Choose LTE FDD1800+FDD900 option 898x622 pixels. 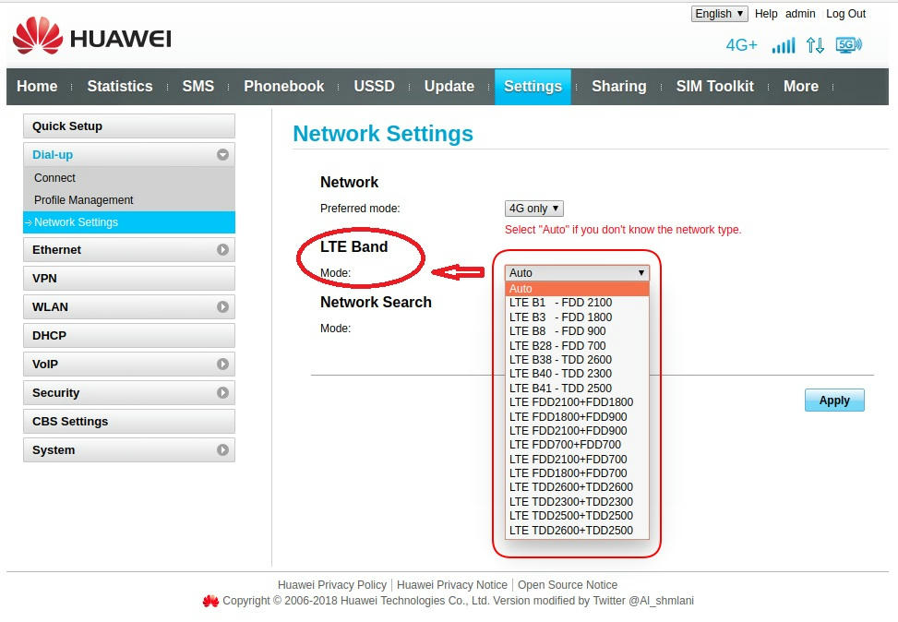(x=577, y=416)
